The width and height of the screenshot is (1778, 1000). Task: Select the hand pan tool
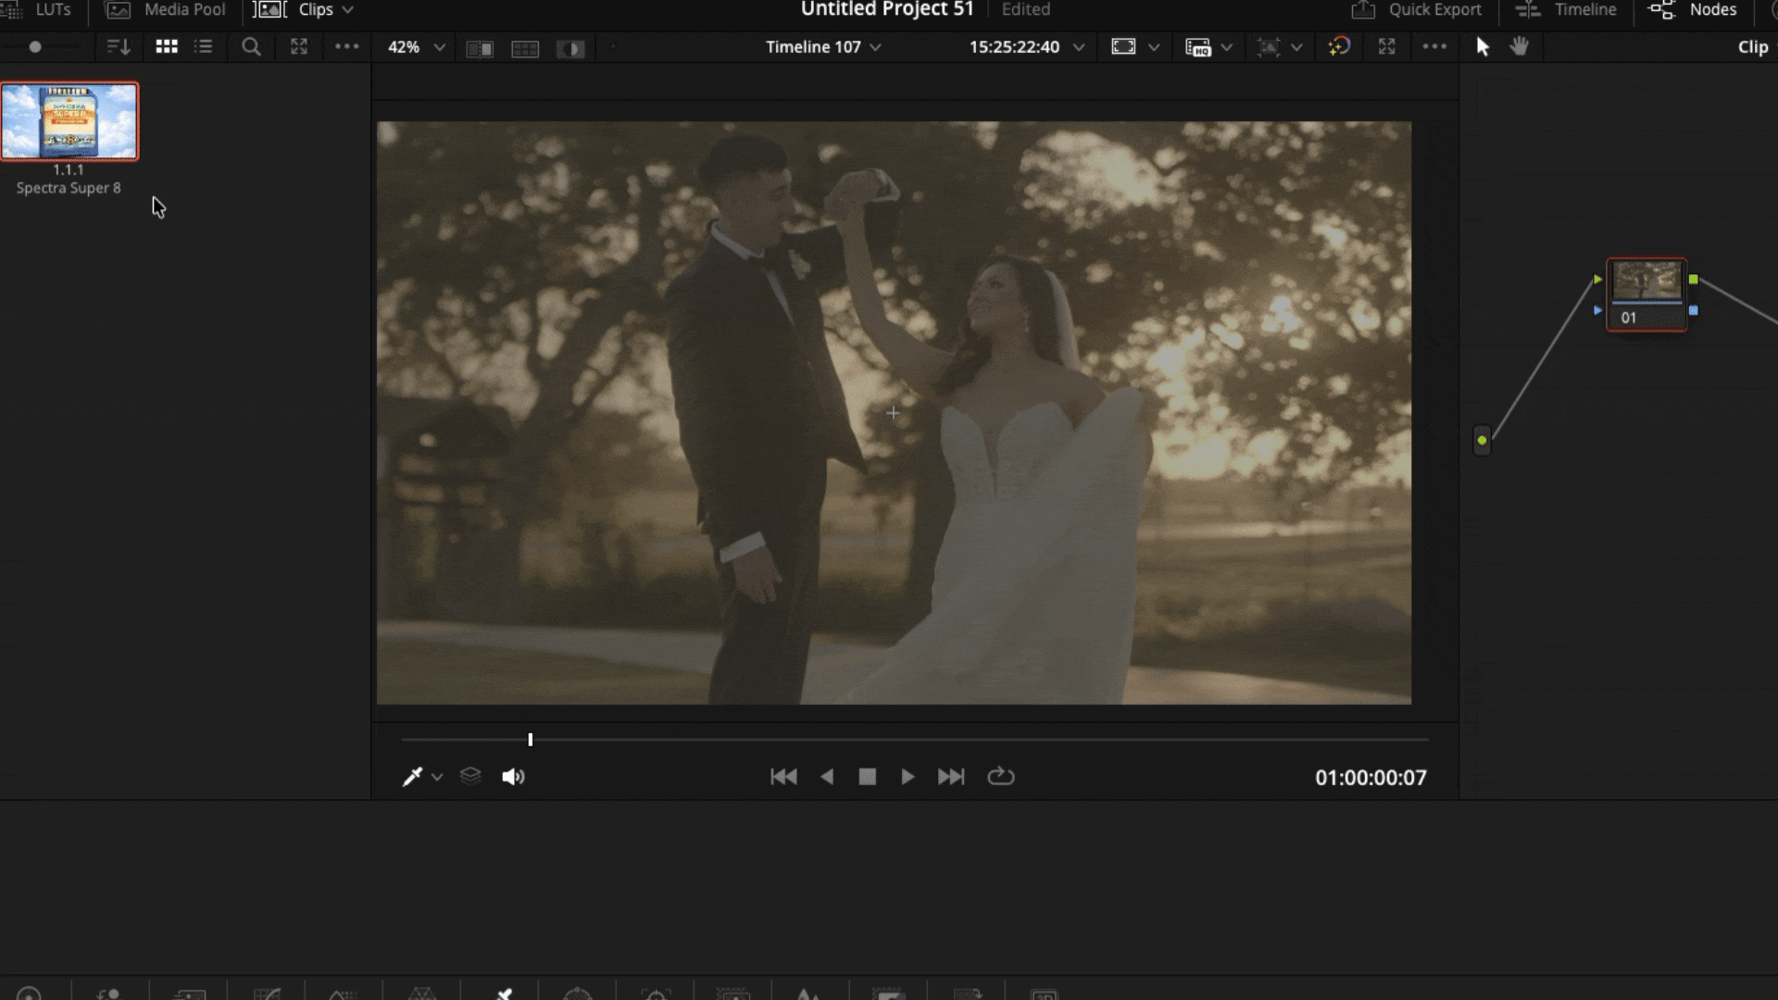[1519, 46]
